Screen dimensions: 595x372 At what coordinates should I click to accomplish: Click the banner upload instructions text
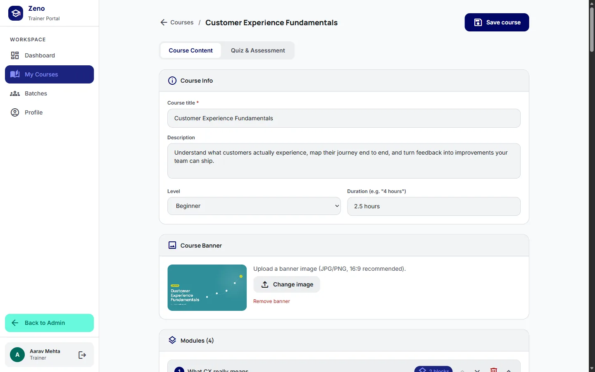click(330, 269)
